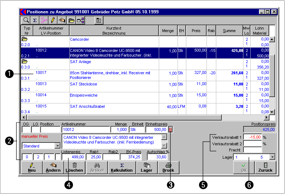This screenshot has height=194, width=285.
Task: Open the Standard dropdown list
Action: tap(58, 146)
